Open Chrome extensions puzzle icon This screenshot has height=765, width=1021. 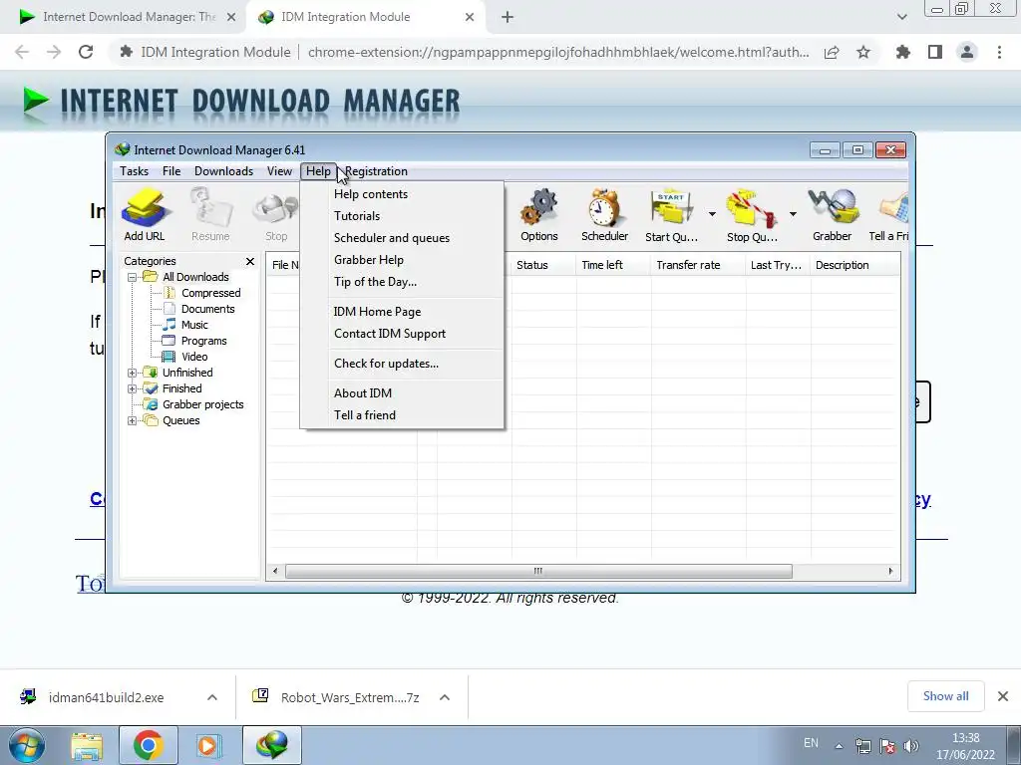pos(903,52)
